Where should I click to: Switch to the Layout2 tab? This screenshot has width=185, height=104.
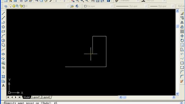pyautogui.click(x=46, y=97)
